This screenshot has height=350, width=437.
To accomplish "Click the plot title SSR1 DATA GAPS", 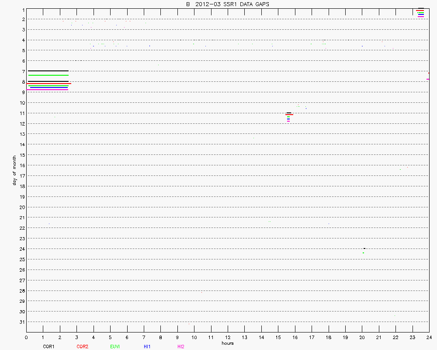I will [227, 4].
